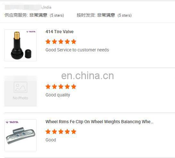Click second star of wheel weights rating
Screen dimensions: 175x158
click(54, 132)
